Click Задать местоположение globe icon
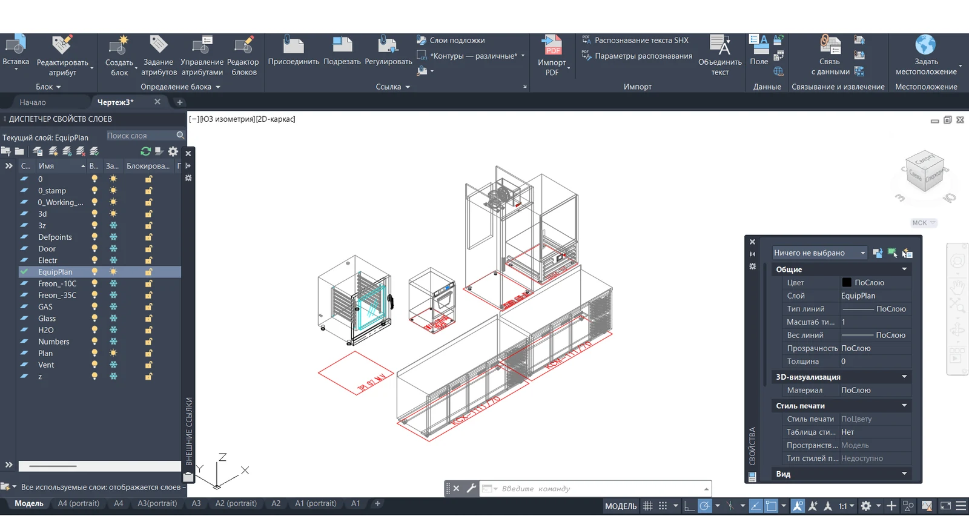 coord(926,45)
